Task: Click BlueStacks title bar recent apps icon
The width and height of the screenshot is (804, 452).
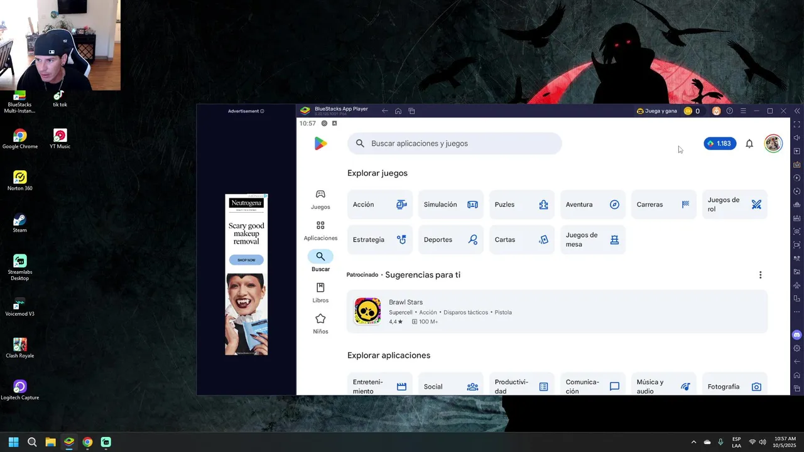Action: (412, 111)
